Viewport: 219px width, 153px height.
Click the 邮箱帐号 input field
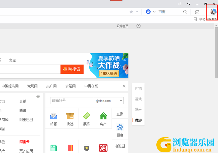(x=72, y=101)
